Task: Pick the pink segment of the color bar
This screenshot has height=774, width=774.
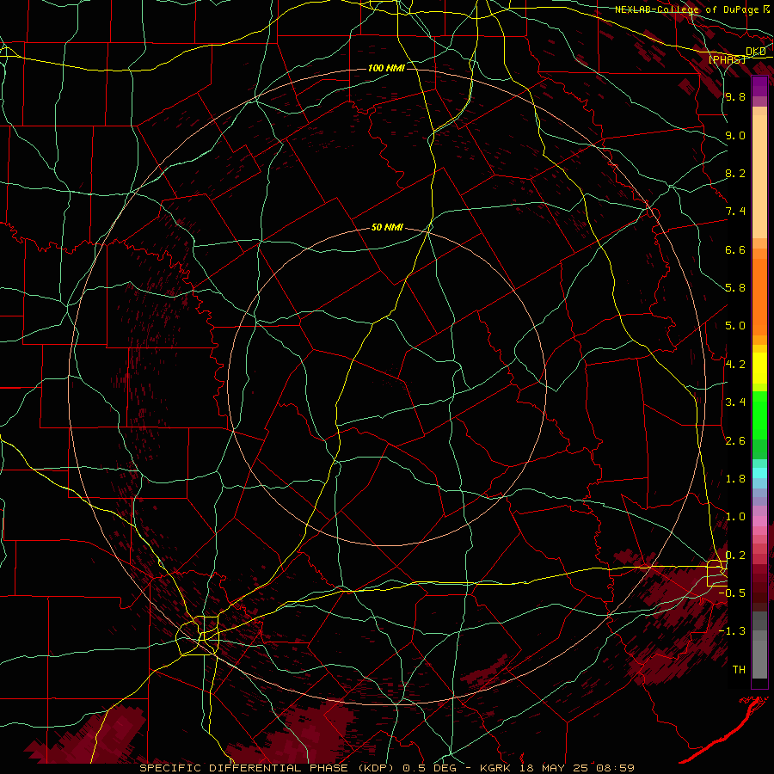Action: point(759,521)
